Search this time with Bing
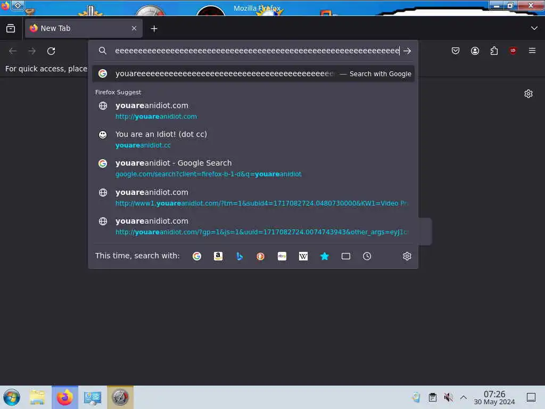This screenshot has height=409, width=545. [239, 256]
